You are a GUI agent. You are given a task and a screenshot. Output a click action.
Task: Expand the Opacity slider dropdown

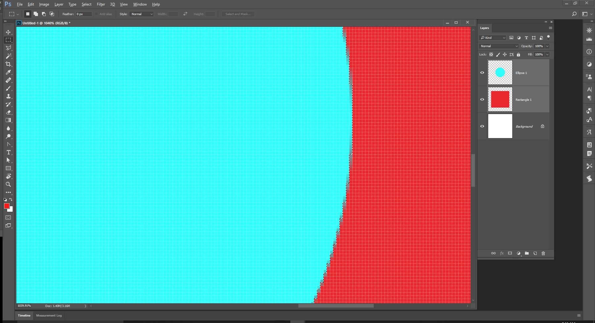click(547, 46)
